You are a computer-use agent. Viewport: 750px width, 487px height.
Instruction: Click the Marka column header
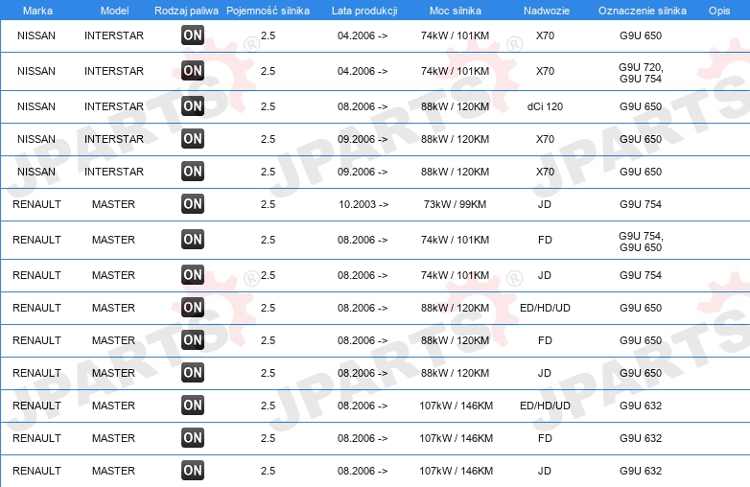[37, 11]
